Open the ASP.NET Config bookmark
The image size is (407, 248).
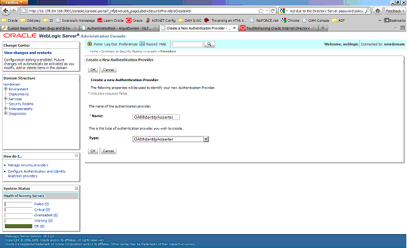tap(161, 20)
